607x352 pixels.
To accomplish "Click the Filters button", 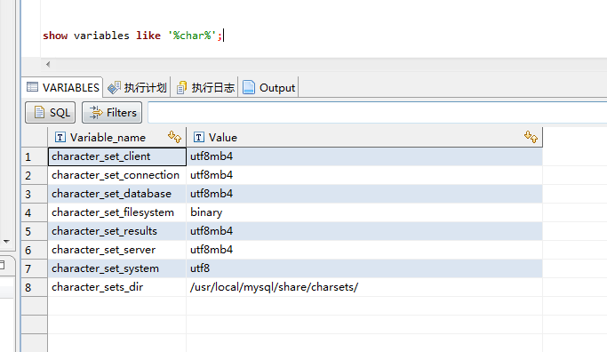I will tap(112, 113).
